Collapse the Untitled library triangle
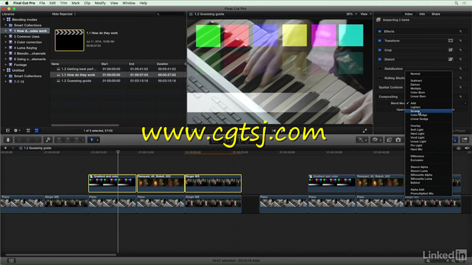This screenshot has height=265, width=472. (4, 70)
